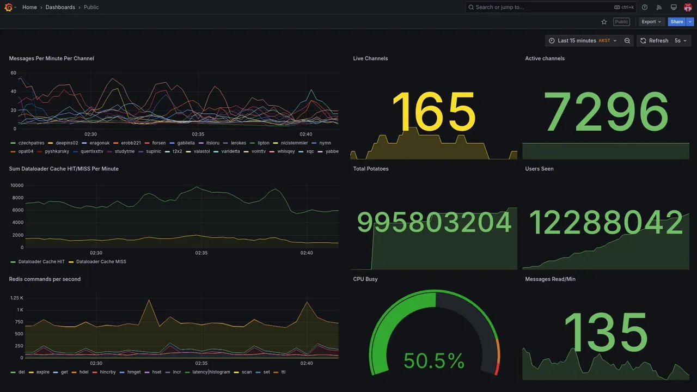The height and width of the screenshot is (392, 697).
Task: Select nymn in the channel legend
Action: 325,143
